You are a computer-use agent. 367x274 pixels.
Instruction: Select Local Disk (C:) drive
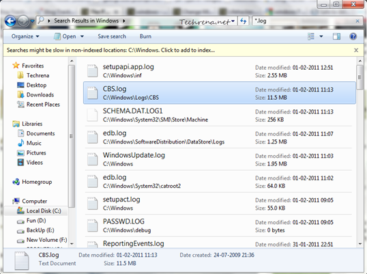coord(39,210)
